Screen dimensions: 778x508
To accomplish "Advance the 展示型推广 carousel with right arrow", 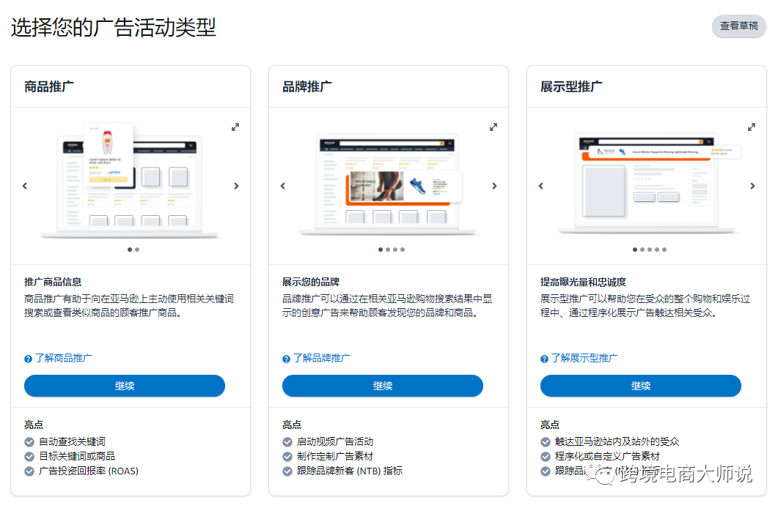I will pos(752,185).
